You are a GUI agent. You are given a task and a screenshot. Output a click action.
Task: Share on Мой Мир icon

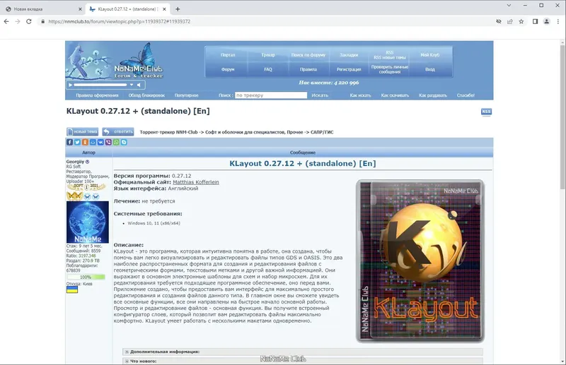(93, 143)
